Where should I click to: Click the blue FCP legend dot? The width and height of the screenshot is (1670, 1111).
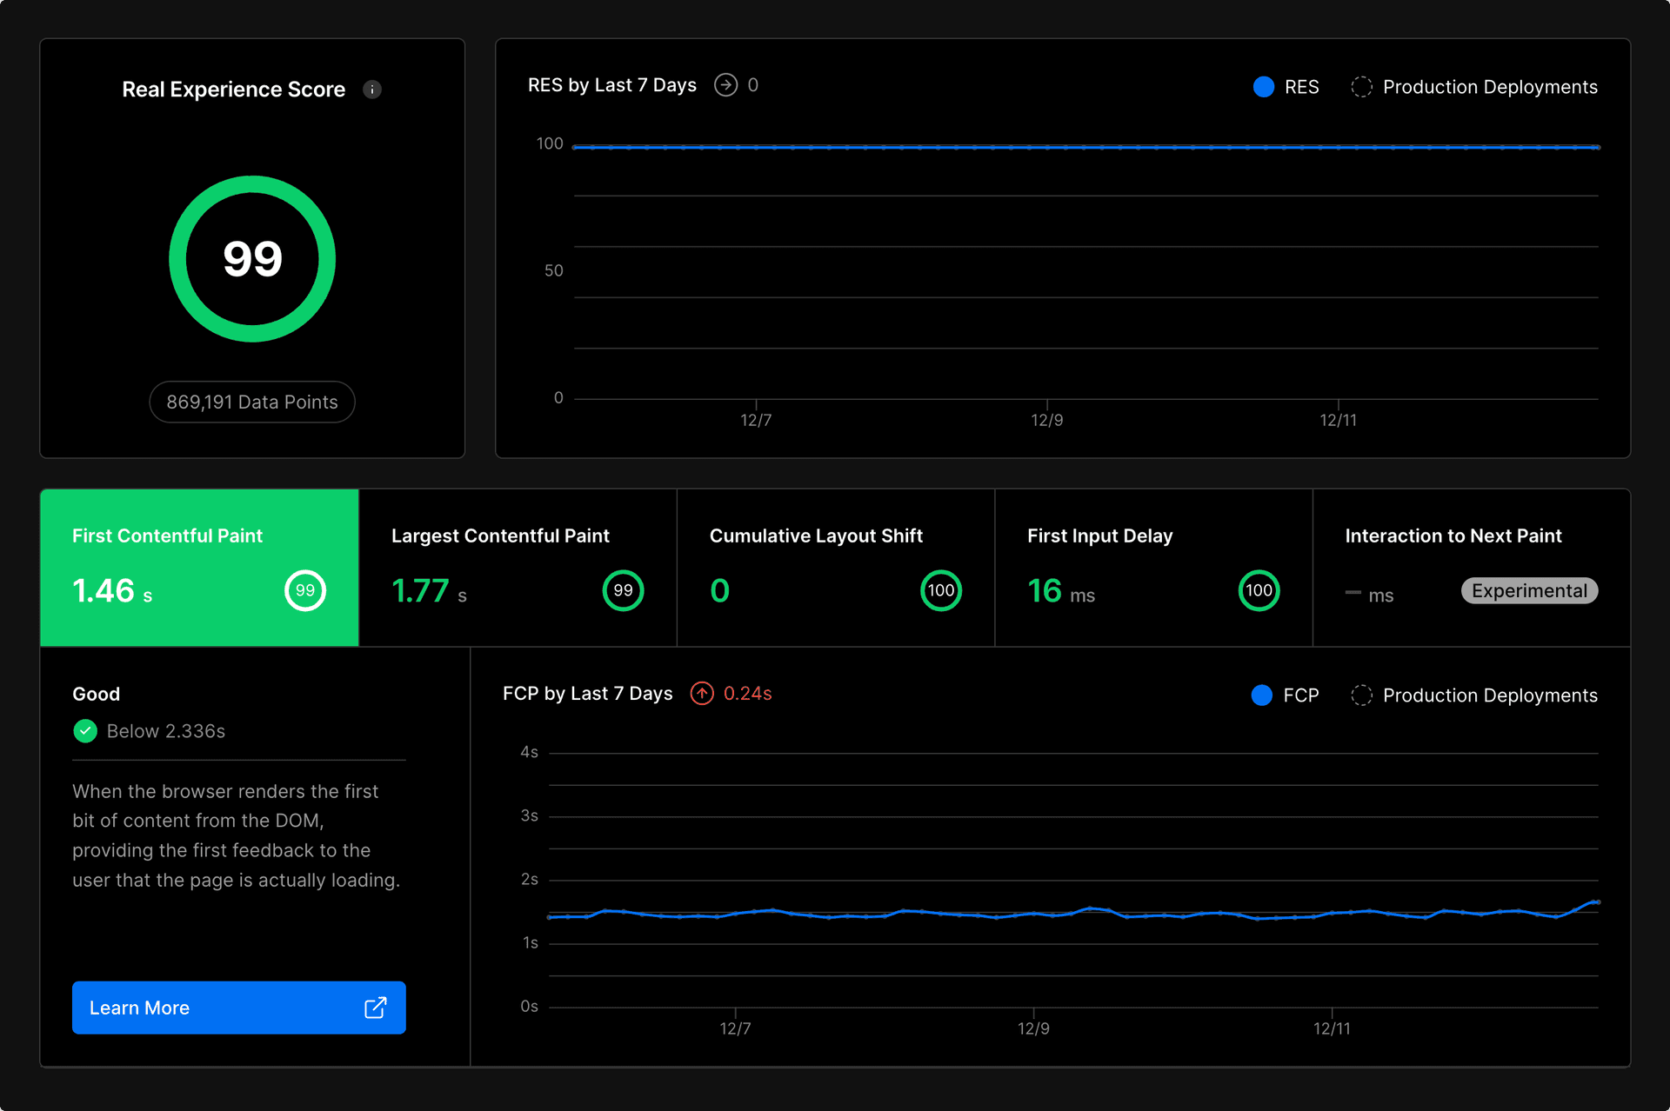[x=1261, y=695]
